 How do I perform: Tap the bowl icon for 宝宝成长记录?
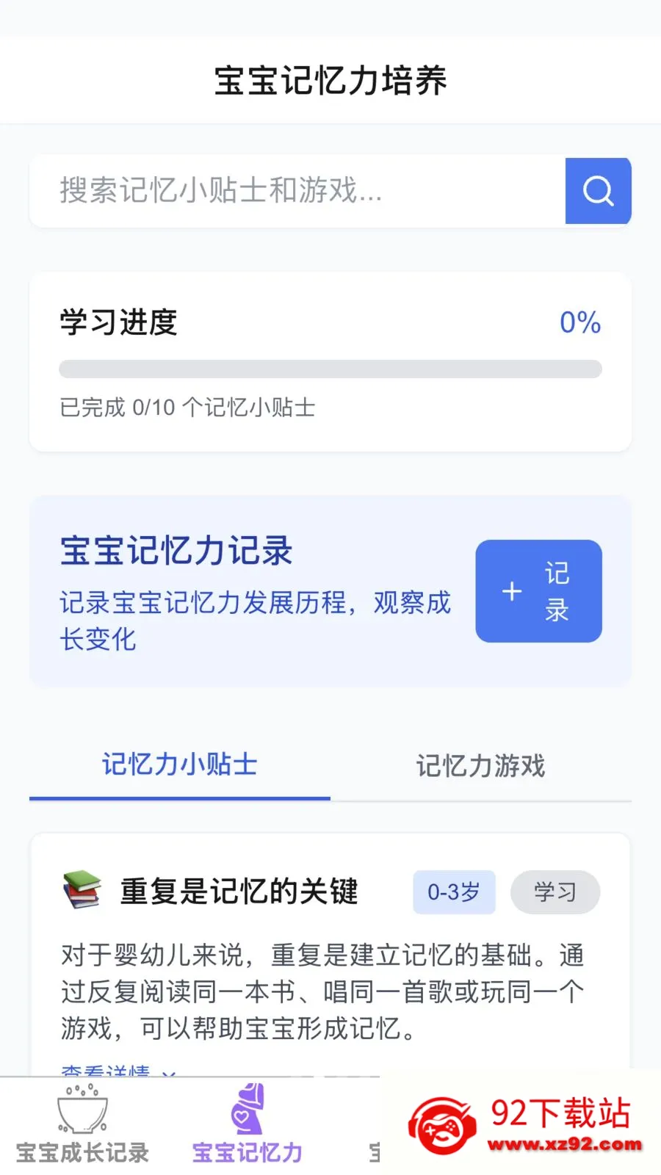click(81, 1109)
